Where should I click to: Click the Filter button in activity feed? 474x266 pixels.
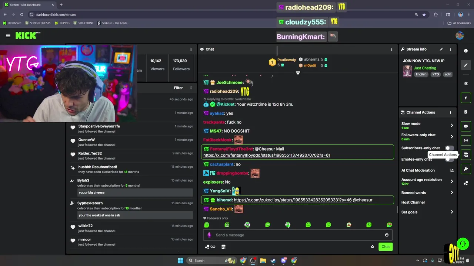tap(178, 88)
